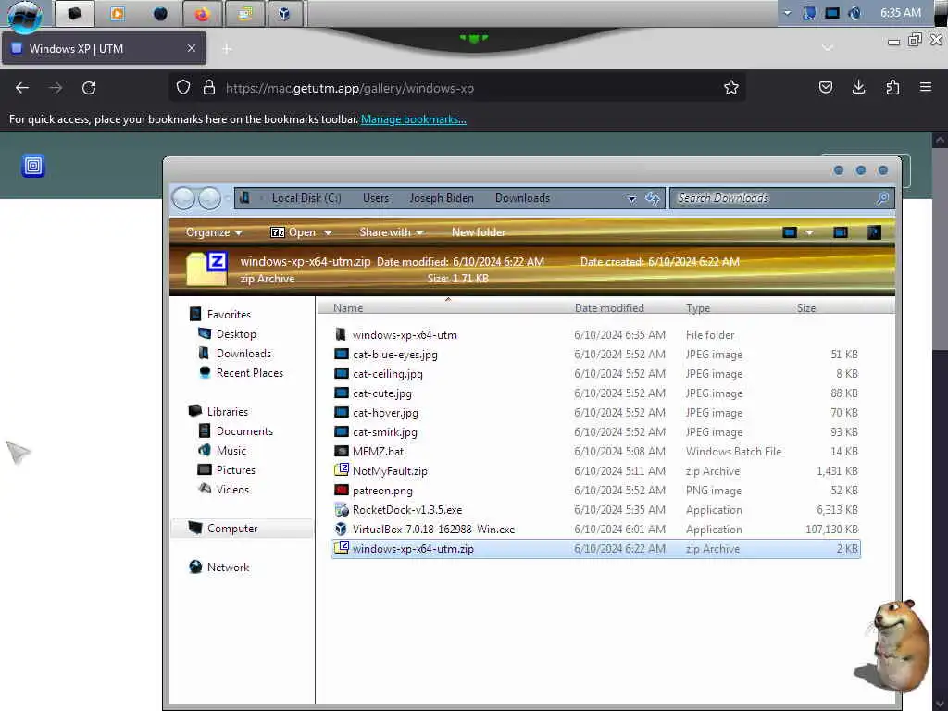Screen dimensions: 948x711
Task: Expand the Open button dropdown arrow
Action: pyautogui.click(x=328, y=232)
